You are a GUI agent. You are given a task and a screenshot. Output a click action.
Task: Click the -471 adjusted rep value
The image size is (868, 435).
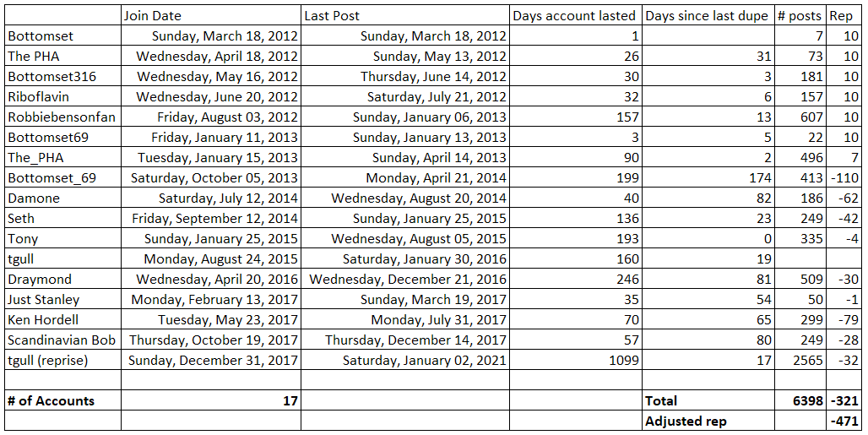click(x=844, y=421)
